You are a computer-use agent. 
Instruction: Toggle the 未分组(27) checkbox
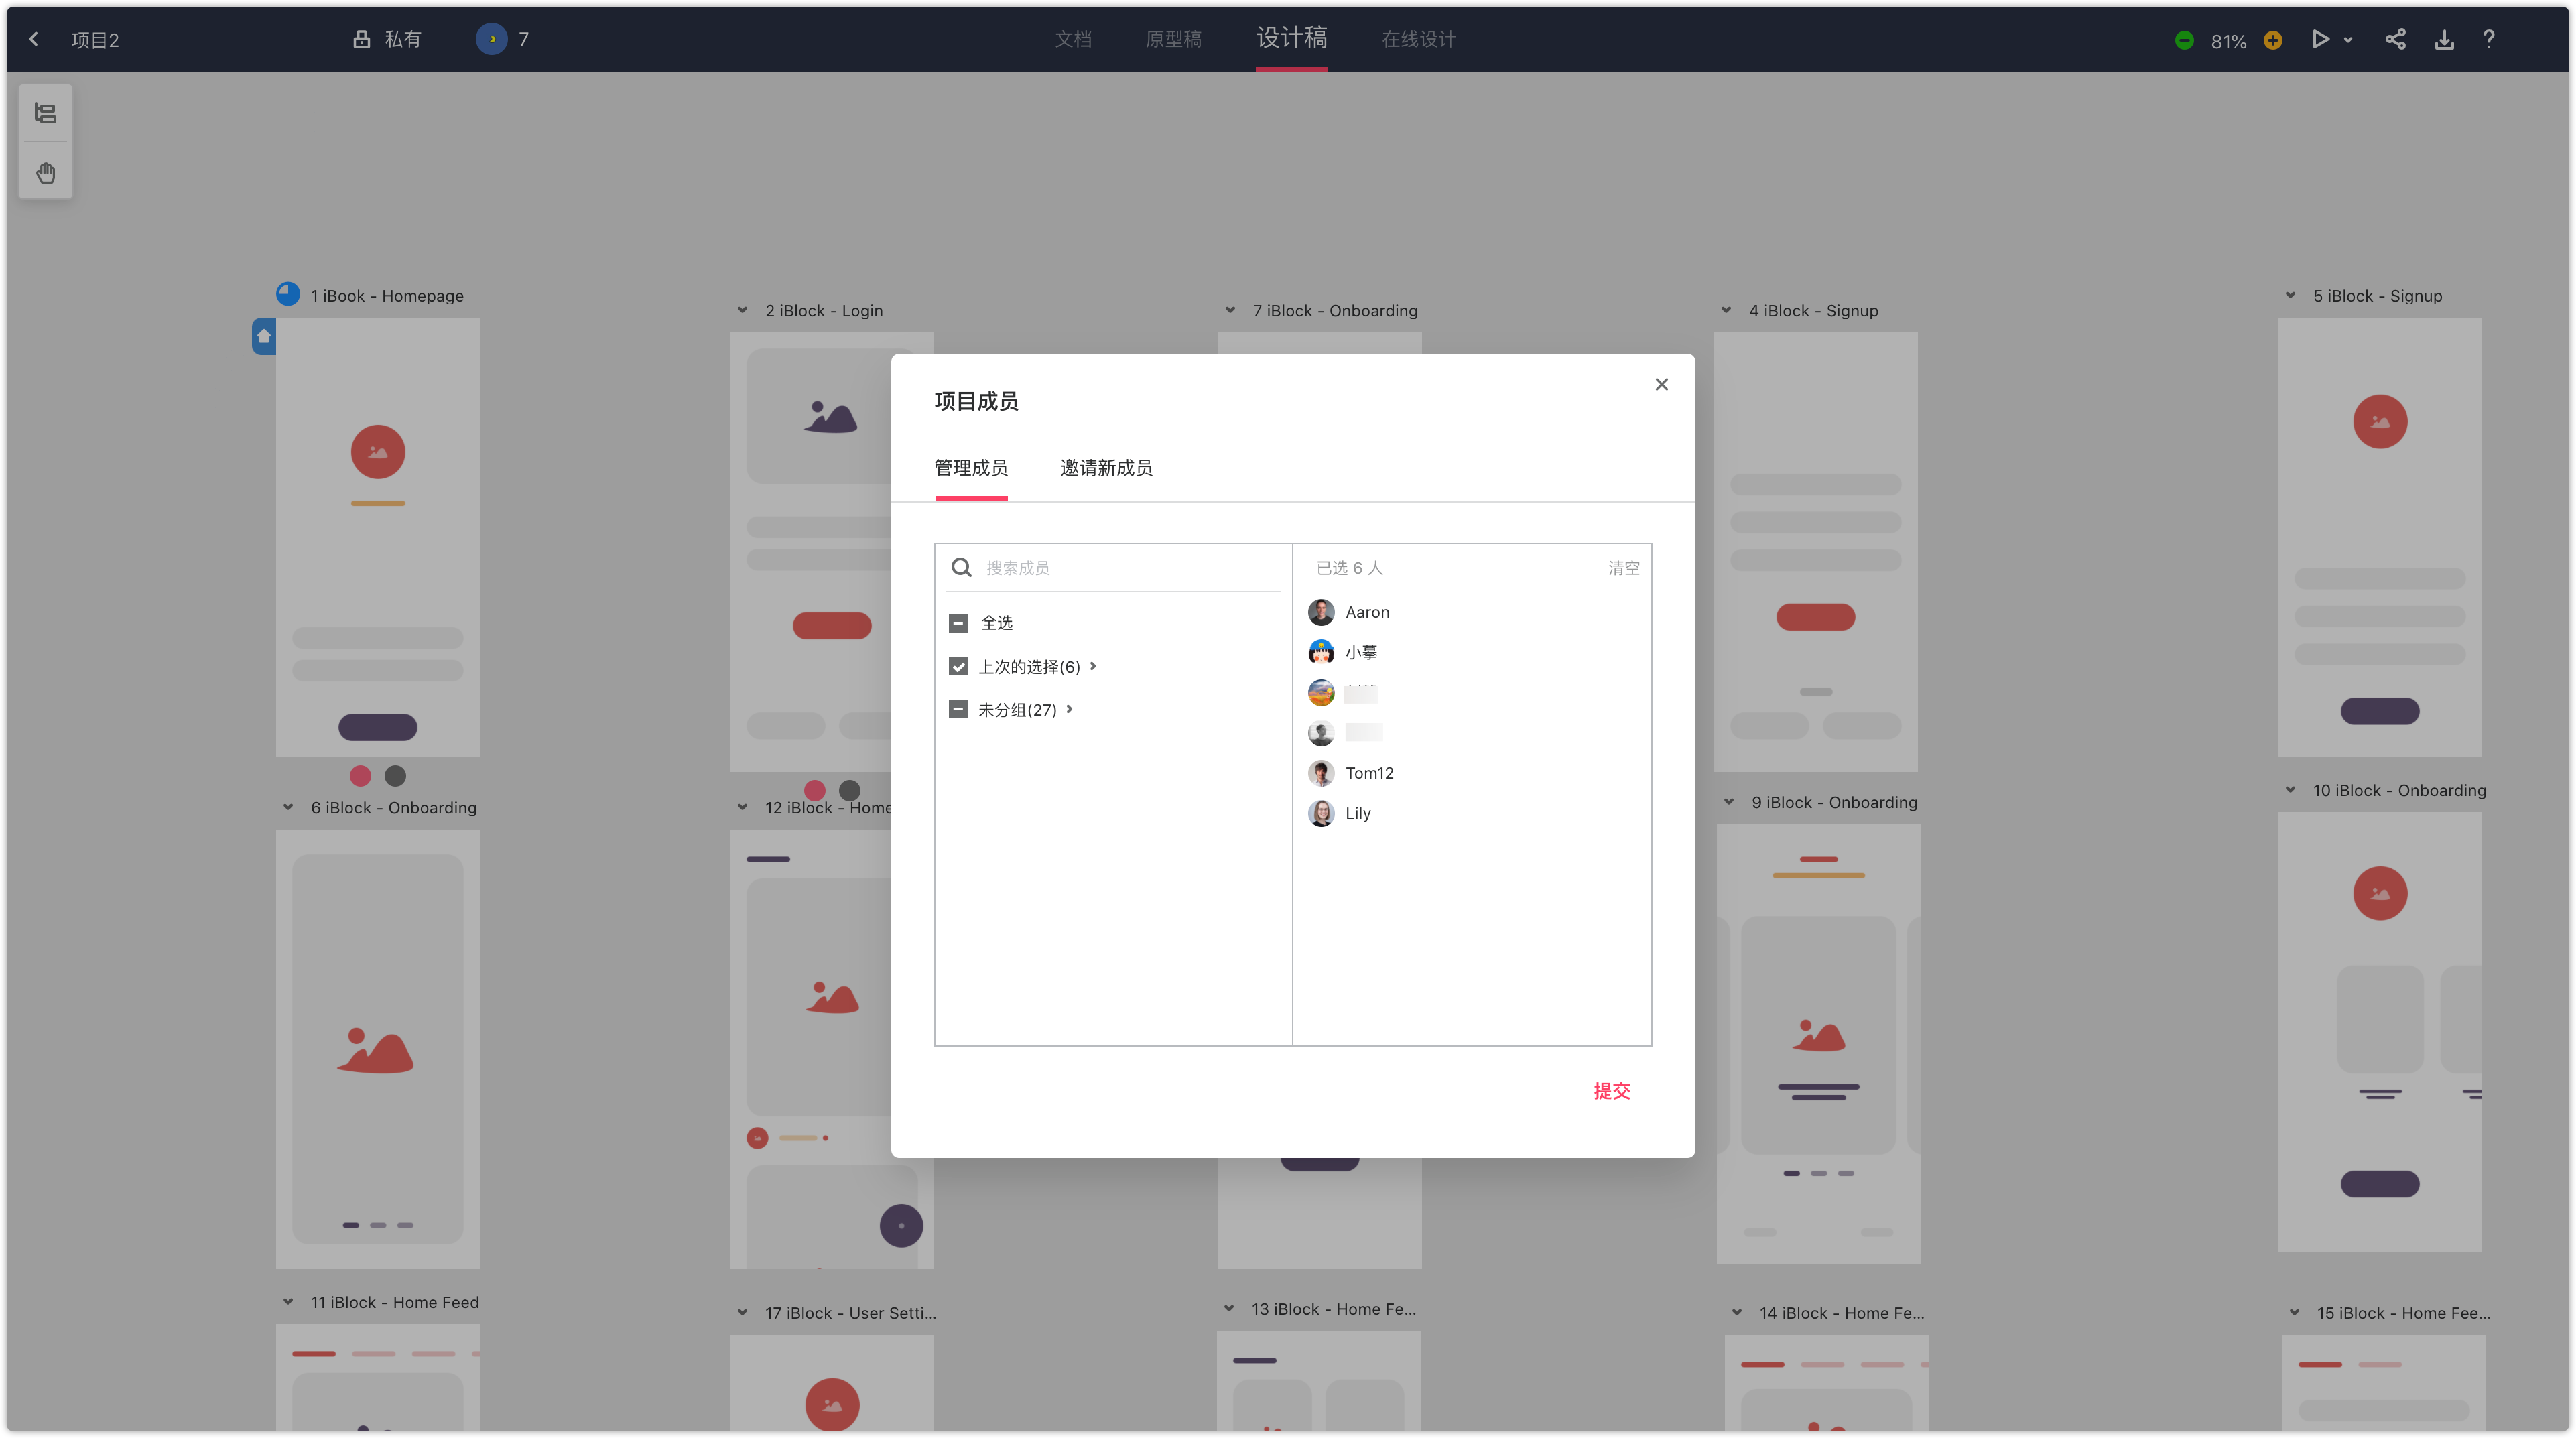958,709
